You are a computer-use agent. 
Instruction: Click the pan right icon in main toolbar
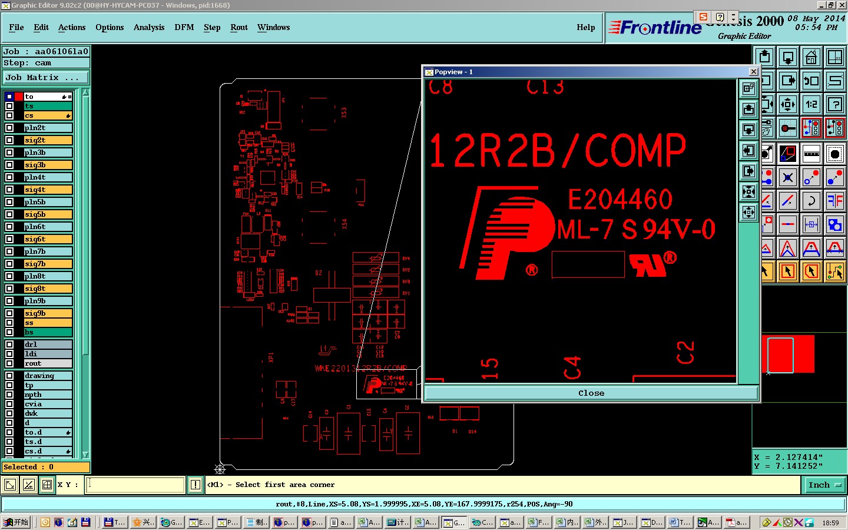pyautogui.click(x=788, y=81)
